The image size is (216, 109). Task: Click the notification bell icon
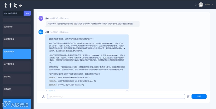[x=195, y=5]
